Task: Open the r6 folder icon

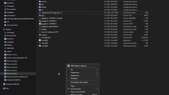Action: point(40,10)
